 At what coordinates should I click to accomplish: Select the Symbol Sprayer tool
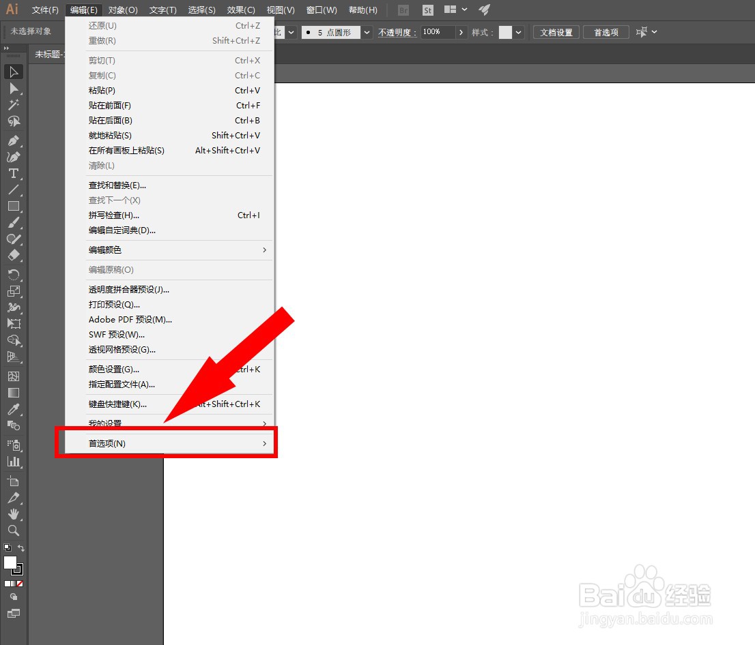14,445
